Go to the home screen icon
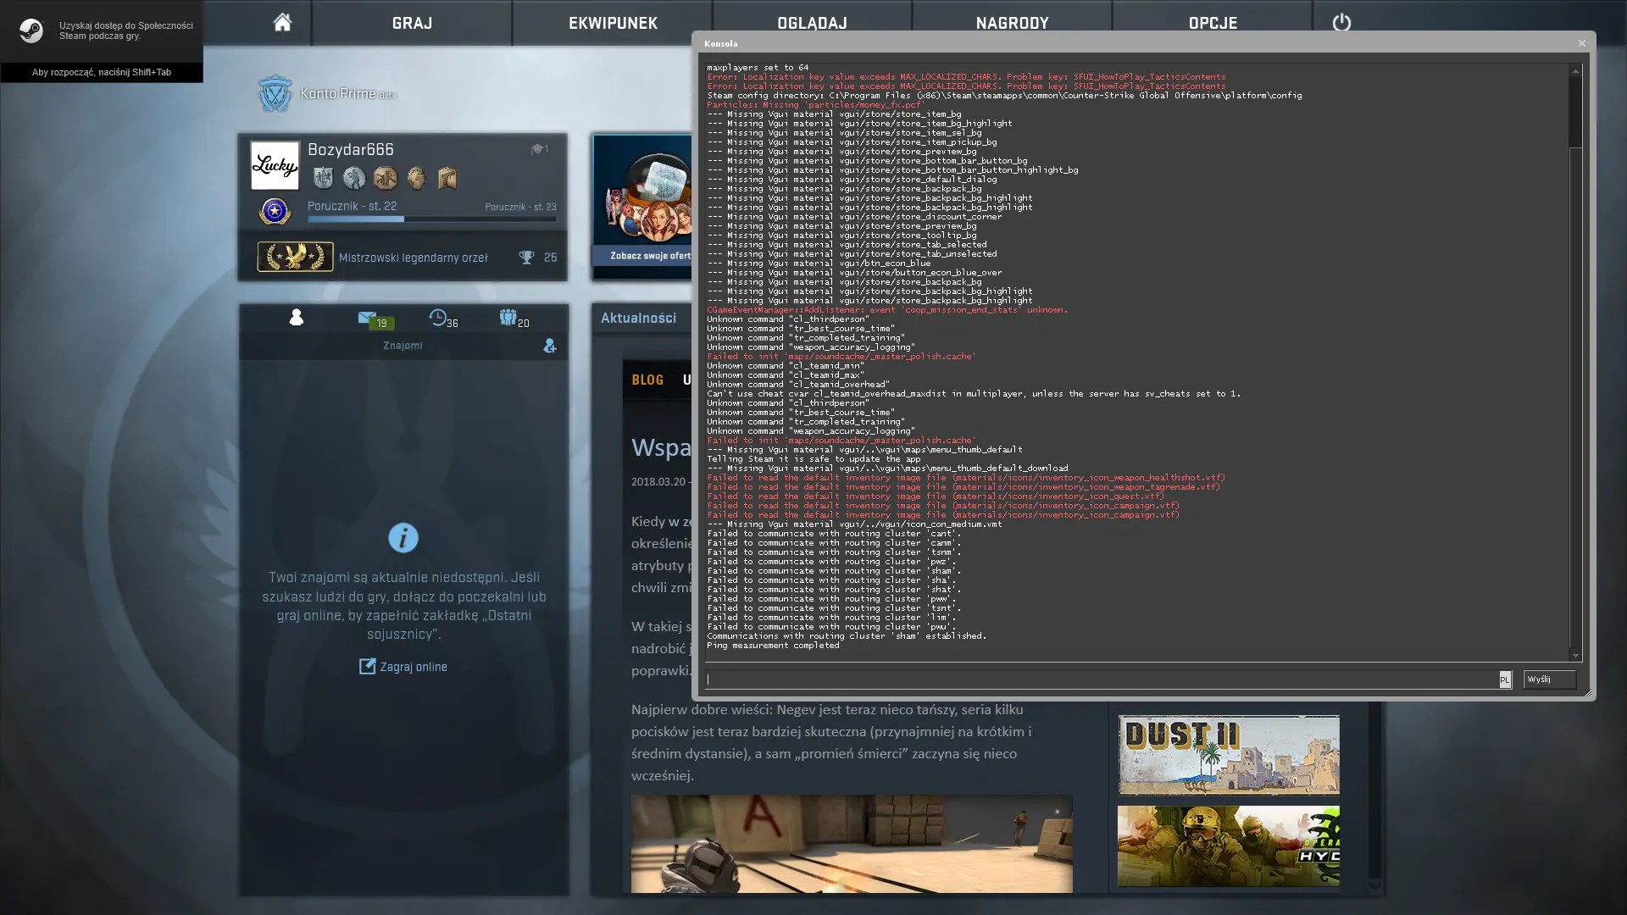This screenshot has height=915, width=1627. pos(282,23)
